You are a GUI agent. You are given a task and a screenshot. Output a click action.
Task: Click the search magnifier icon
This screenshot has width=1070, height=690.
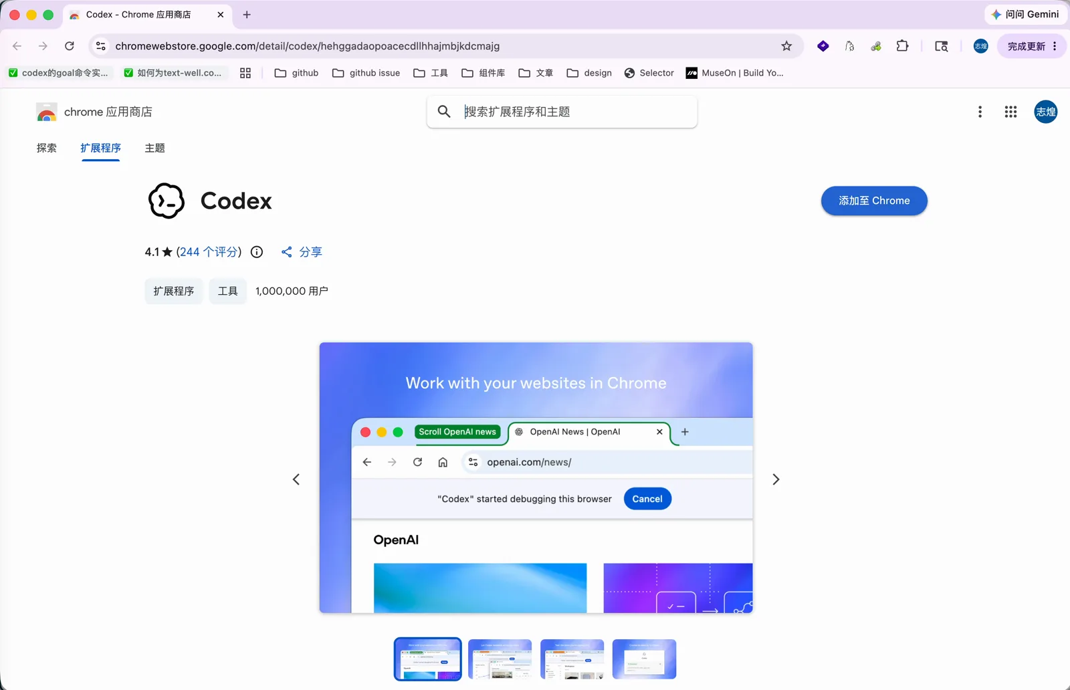444,112
